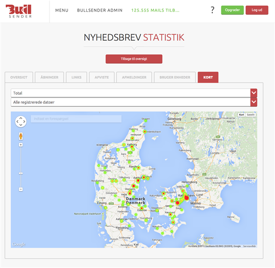This screenshot has height=268, width=275.
Task: Open the BRUGER ENHEDER tab
Action: [x=175, y=77]
